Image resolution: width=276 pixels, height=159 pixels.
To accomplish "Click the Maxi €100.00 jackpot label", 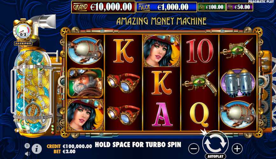I will pos(211,7).
